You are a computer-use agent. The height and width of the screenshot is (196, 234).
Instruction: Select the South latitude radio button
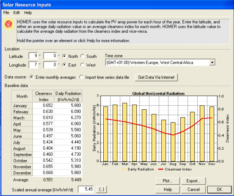82,56
